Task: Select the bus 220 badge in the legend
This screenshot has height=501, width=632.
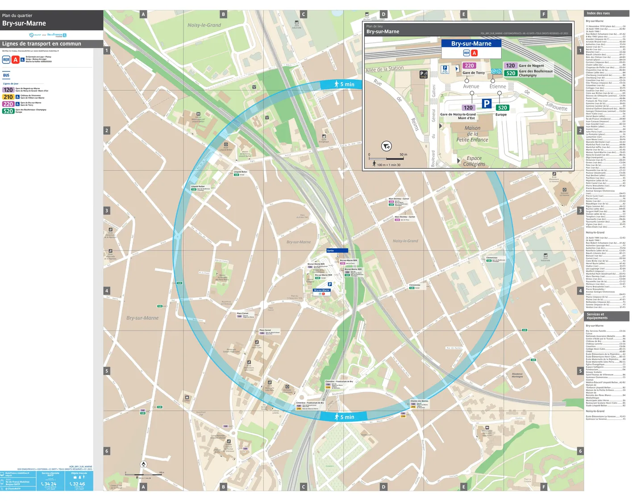Action: pyautogui.click(x=8, y=104)
